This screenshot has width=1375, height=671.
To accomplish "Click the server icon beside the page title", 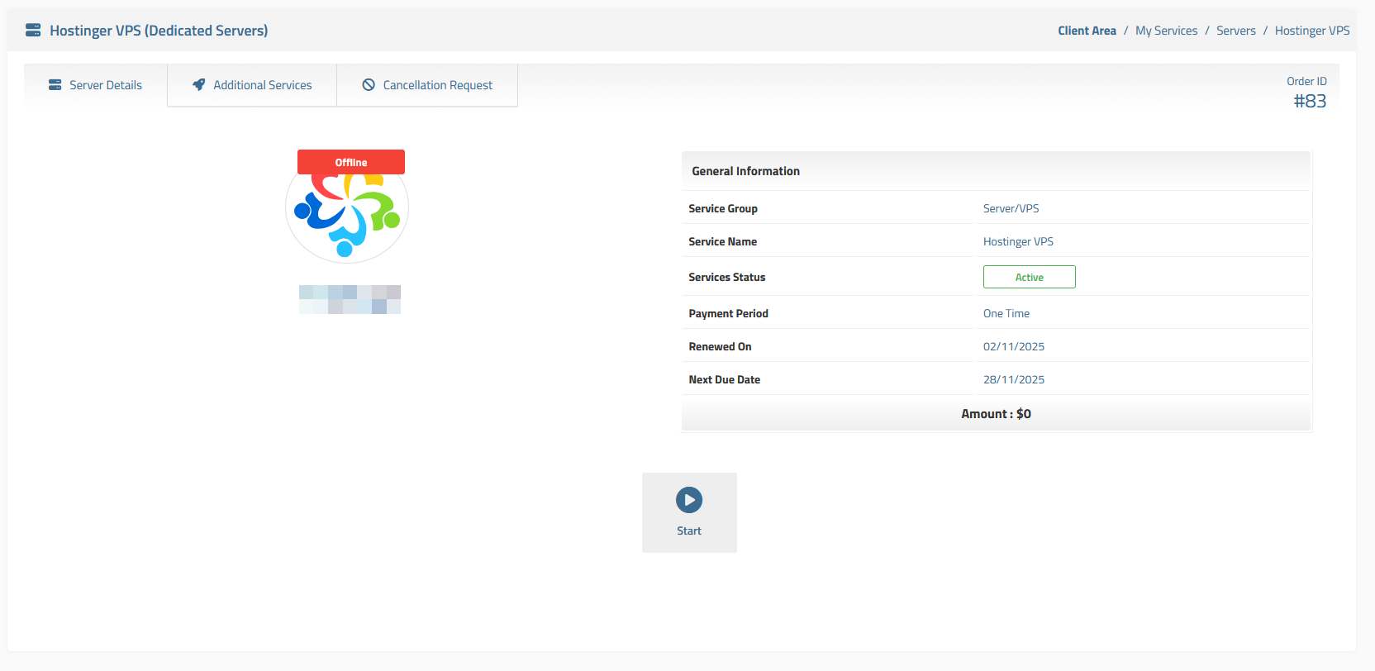I will (x=33, y=31).
